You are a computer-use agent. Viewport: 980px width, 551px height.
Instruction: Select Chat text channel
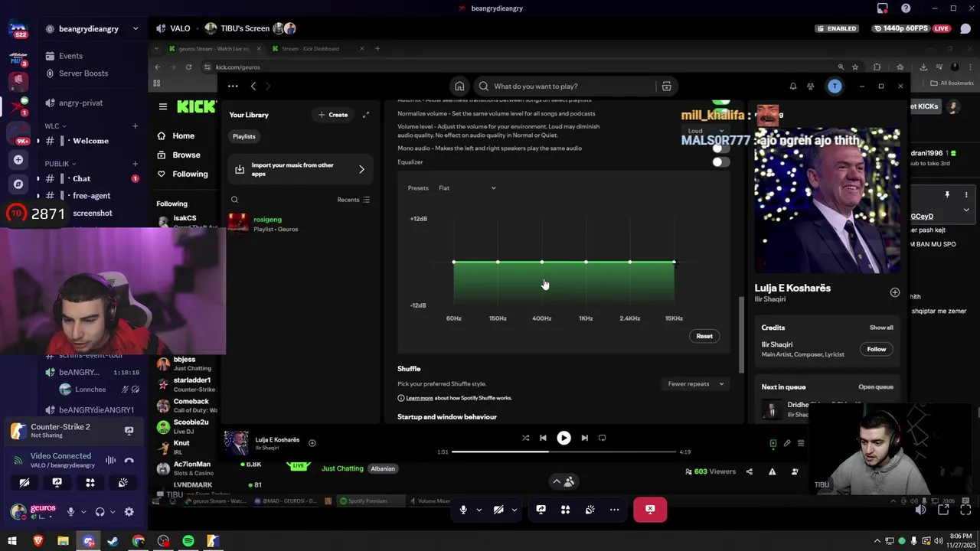[82, 178]
